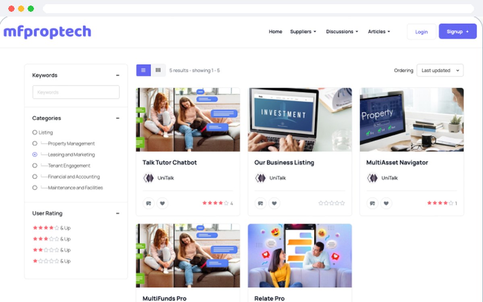The height and width of the screenshot is (302, 483).
Task: Click UniTalk logo on Talk Tutor Chatbot card
Action: point(149,178)
